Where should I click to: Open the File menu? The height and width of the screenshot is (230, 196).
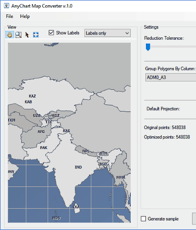(10, 16)
